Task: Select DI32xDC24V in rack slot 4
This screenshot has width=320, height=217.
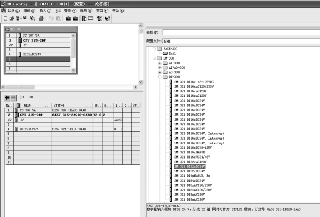Action: pos(32,54)
